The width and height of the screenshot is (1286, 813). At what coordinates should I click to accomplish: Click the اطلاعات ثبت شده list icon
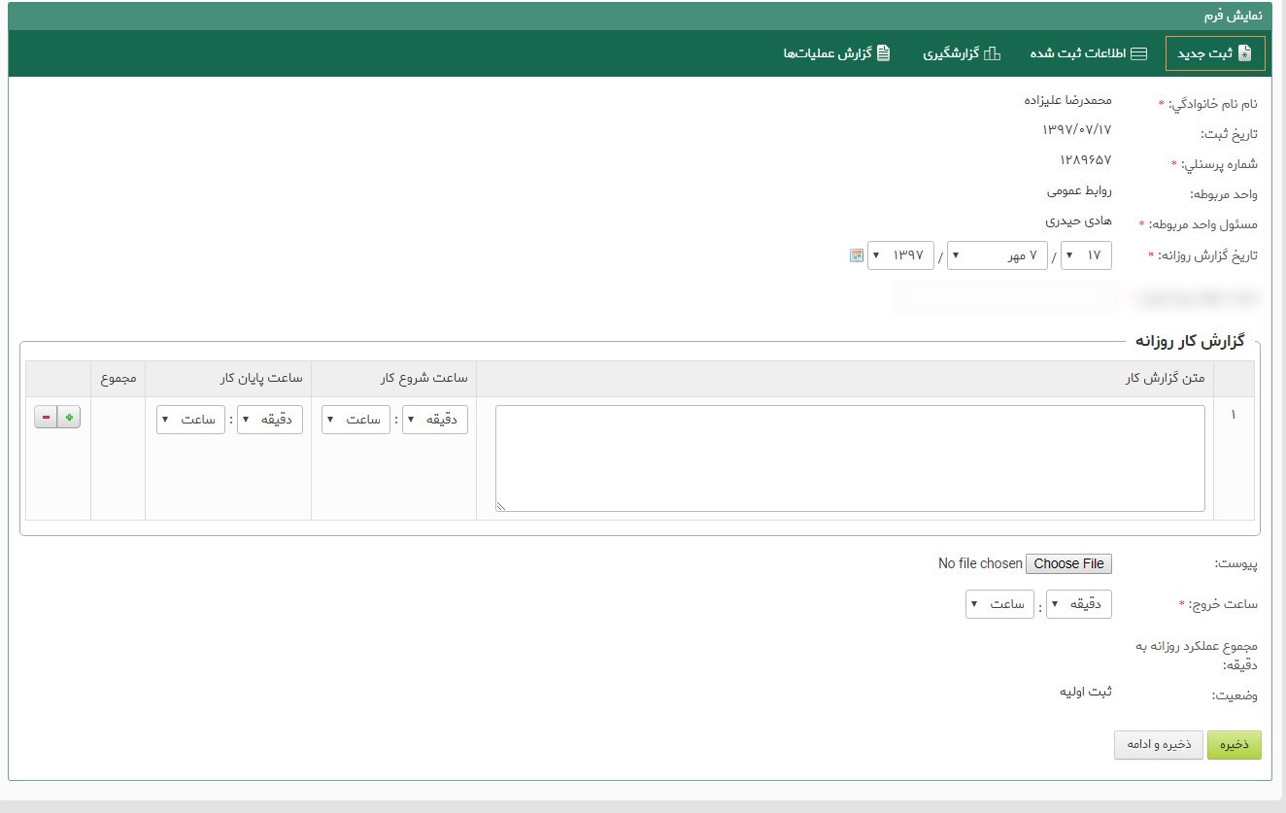pos(1138,54)
